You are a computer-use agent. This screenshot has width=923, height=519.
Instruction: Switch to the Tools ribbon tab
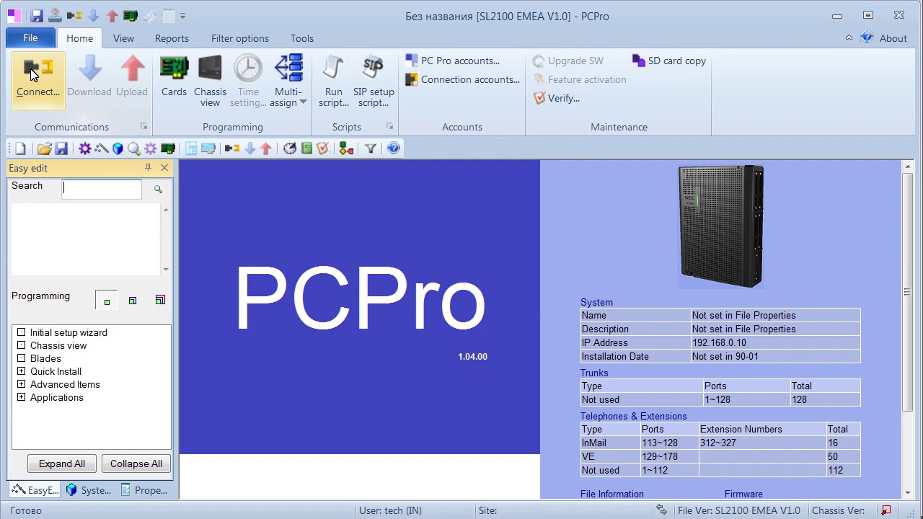(302, 38)
